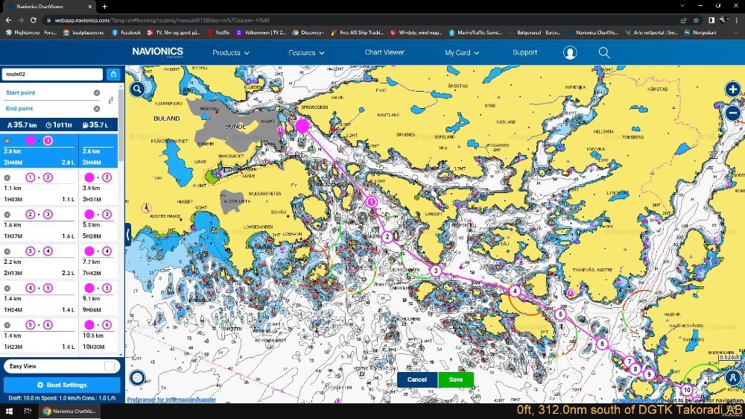Cancel the route edit
This screenshot has height=419, width=745.
pyautogui.click(x=416, y=379)
